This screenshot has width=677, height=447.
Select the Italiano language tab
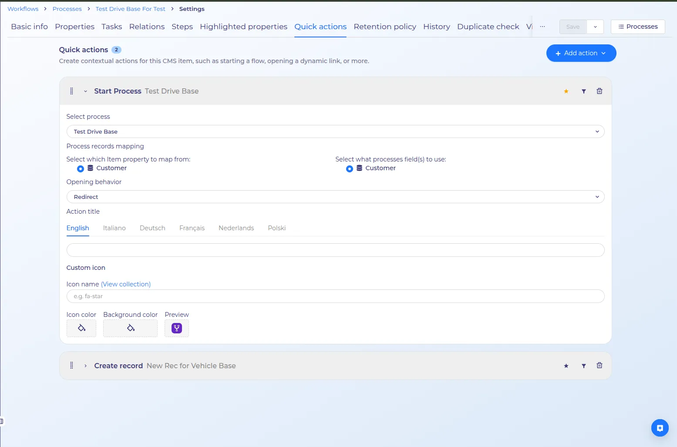(115, 228)
